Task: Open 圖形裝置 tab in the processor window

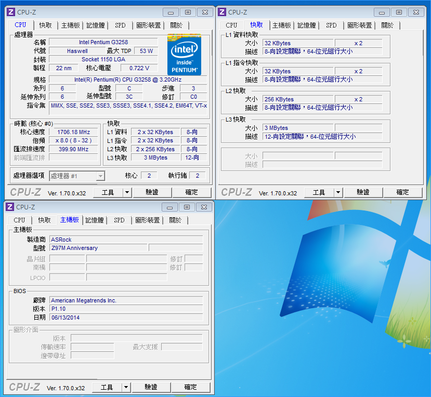Action: (148, 25)
